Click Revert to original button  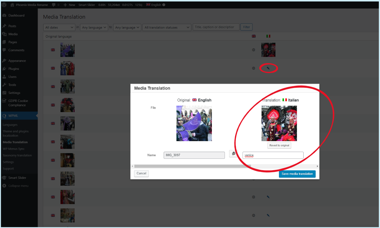tap(279, 146)
